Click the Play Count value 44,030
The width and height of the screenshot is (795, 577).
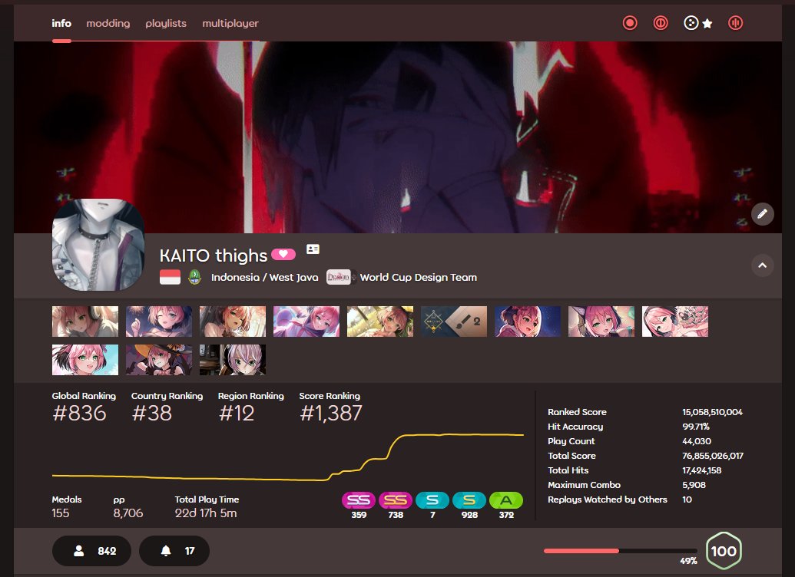tap(697, 441)
